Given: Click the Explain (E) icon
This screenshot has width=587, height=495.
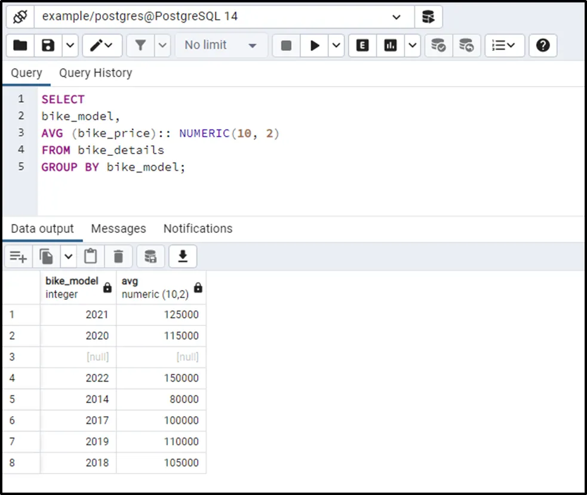Looking at the screenshot, I should pos(362,45).
